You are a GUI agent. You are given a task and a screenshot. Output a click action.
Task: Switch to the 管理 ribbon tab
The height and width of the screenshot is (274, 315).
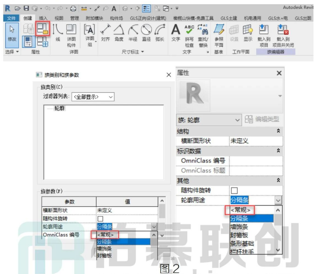coord(74,18)
